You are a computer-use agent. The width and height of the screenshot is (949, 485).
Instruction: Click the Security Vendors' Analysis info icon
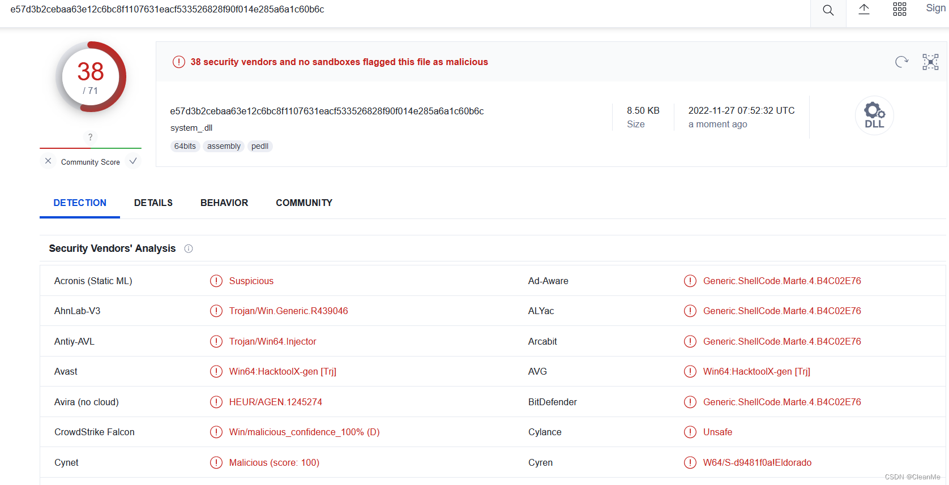click(189, 249)
